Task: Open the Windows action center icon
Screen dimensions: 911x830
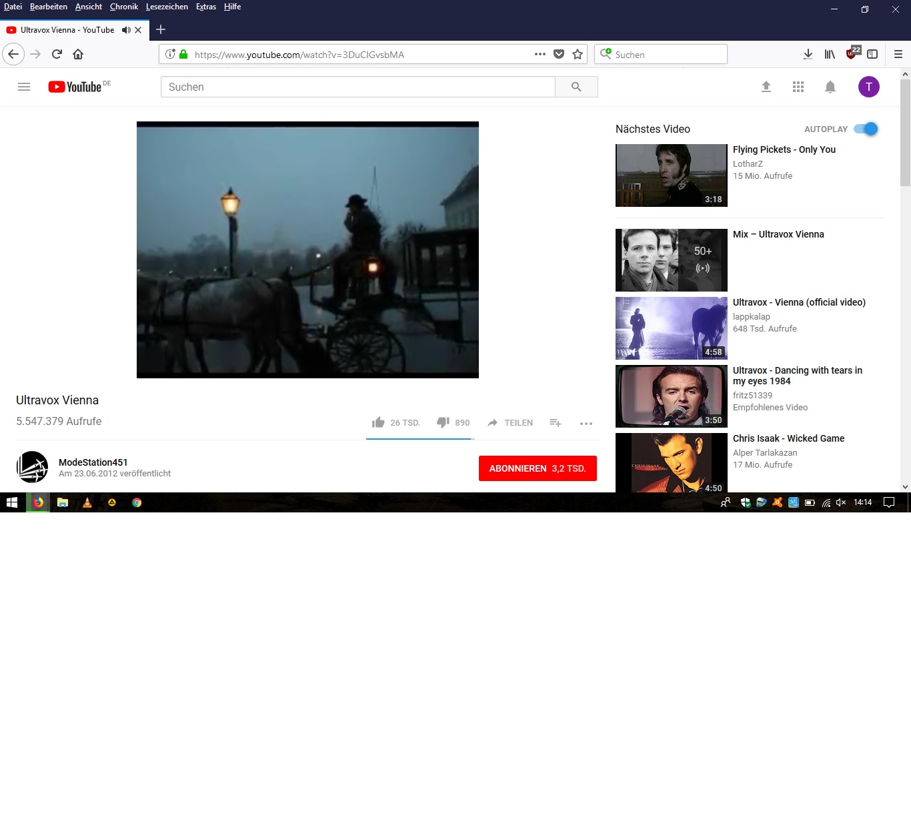Action: click(x=889, y=502)
